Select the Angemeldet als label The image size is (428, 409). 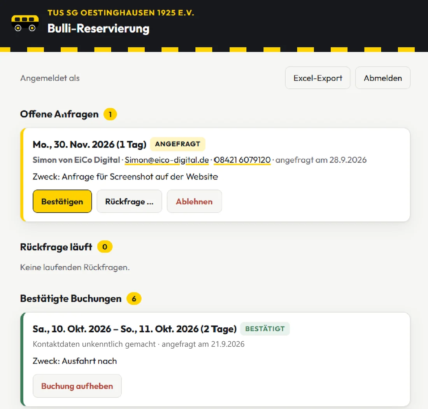click(50, 78)
